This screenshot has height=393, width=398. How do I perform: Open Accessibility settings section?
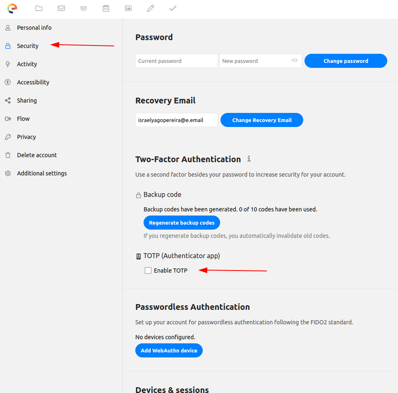33,82
